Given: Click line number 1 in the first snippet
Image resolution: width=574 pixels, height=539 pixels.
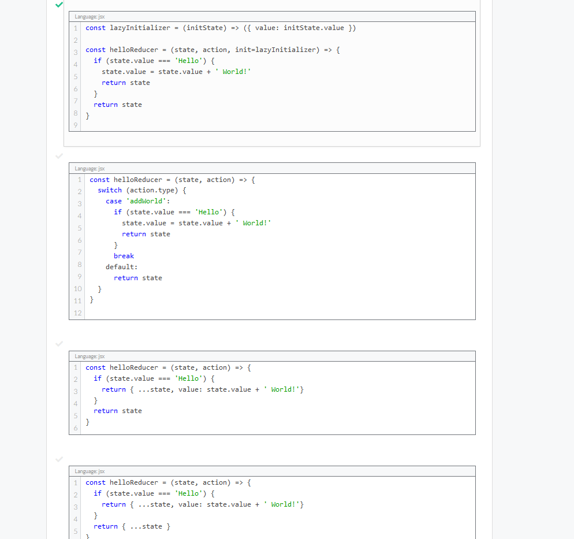Looking at the screenshot, I should pos(76,28).
